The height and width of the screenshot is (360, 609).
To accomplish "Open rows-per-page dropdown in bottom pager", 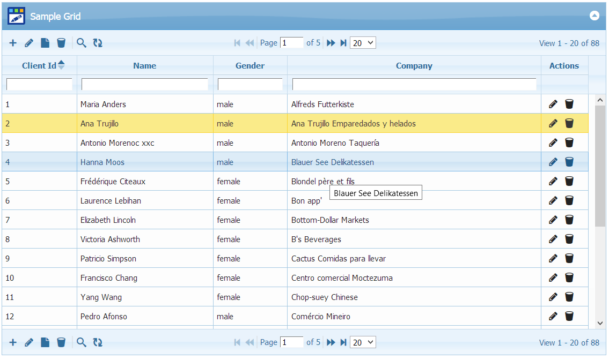I will [x=363, y=342].
